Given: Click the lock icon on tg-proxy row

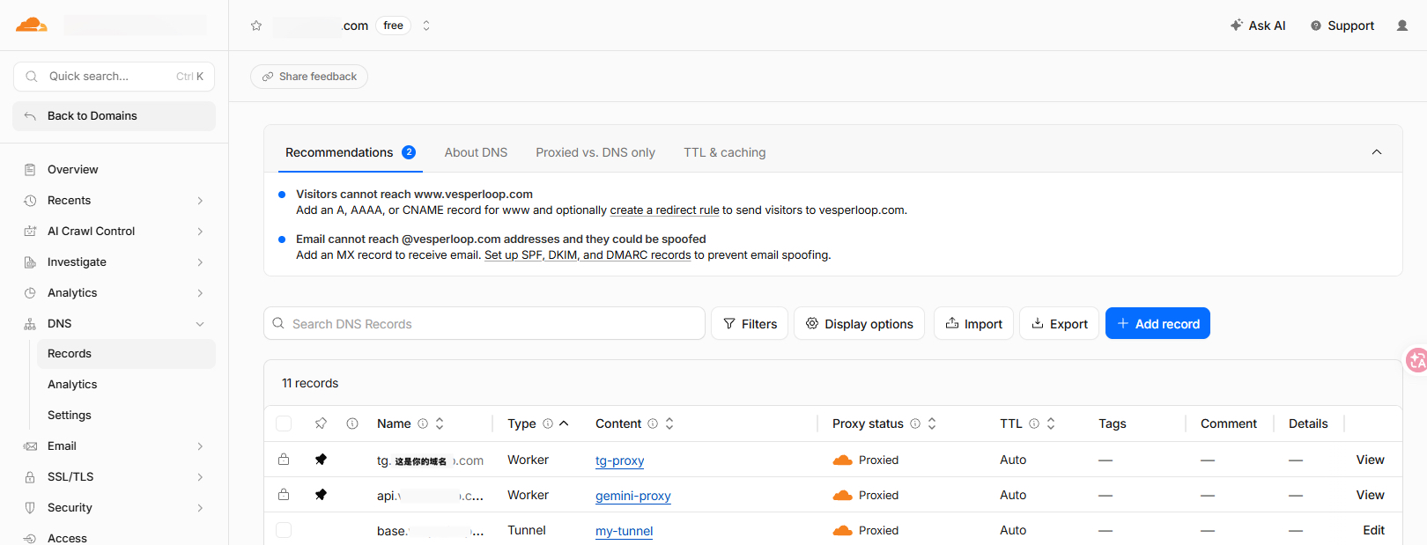Looking at the screenshot, I should (284, 460).
